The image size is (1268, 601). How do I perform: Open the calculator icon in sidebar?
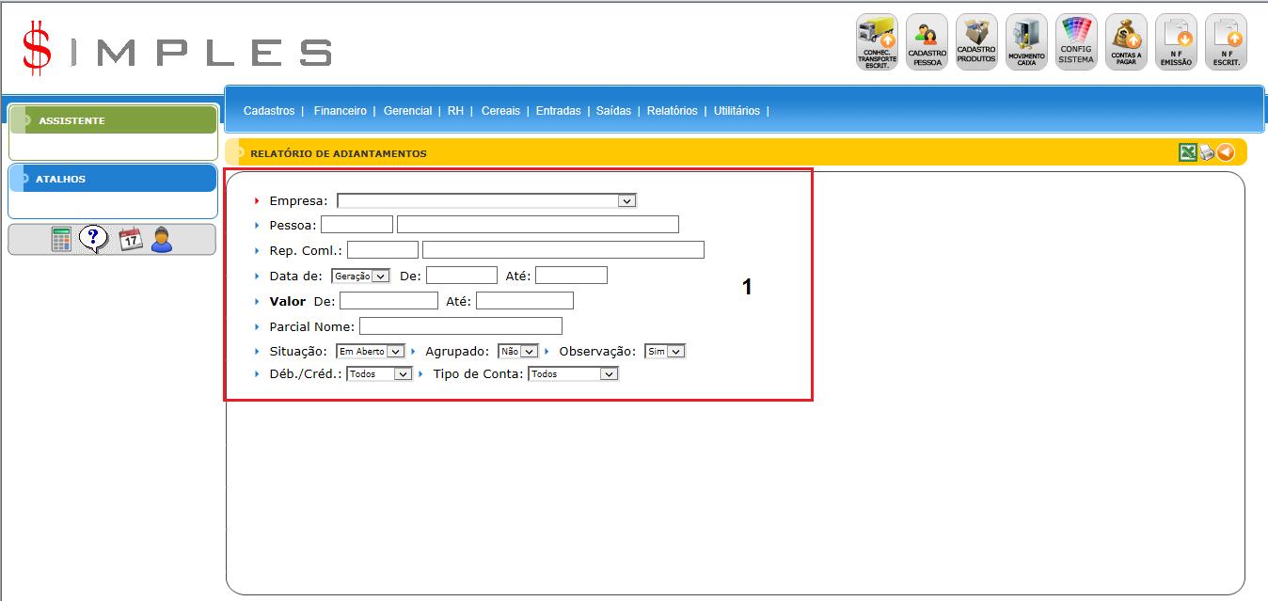(x=61, y=240)
